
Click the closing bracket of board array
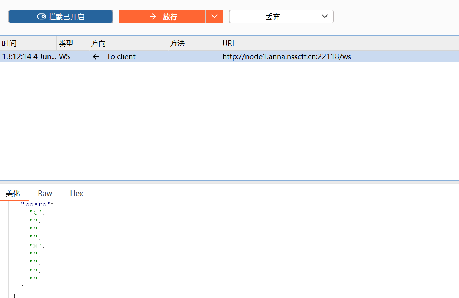pyautogui.click(x=23, y=288)
